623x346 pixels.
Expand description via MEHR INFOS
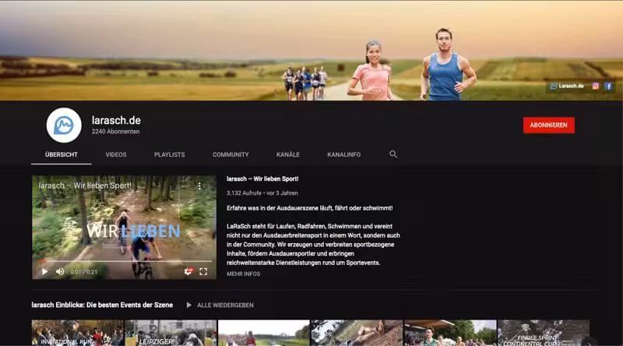[x=244, y=274]
